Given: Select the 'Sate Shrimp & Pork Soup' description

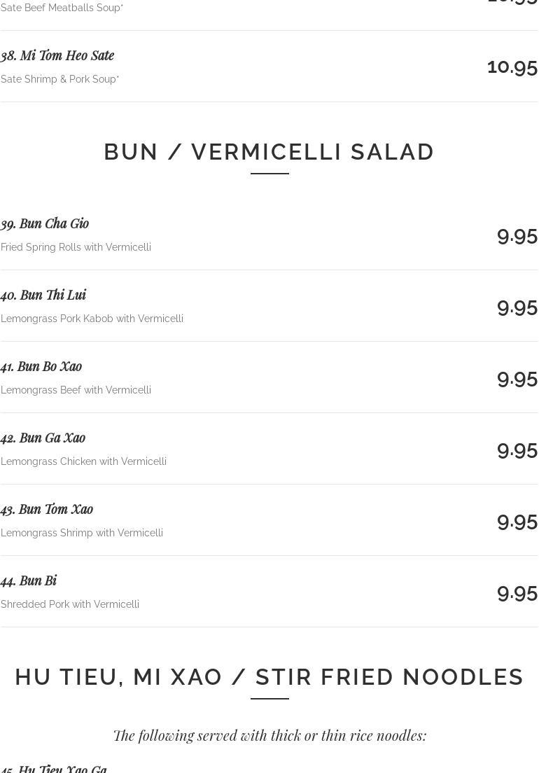Looking at the screenshot, I should point(59,79).
